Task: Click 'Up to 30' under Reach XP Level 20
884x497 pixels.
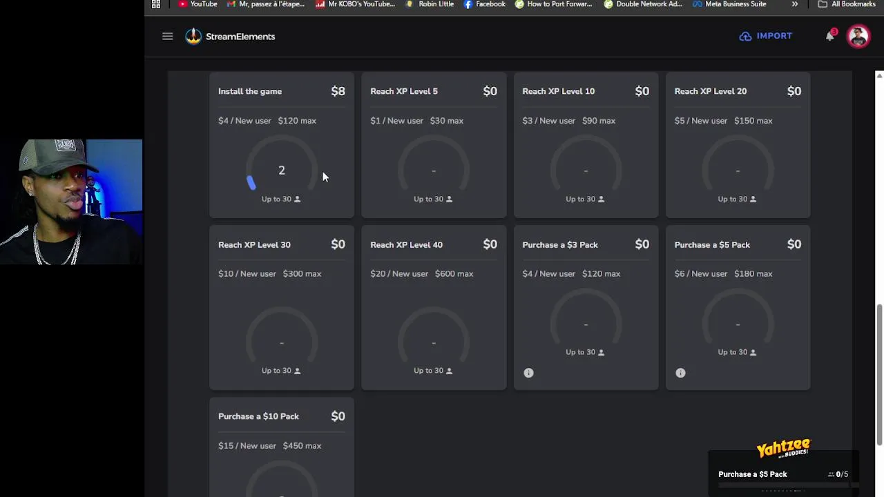Action: [737, 199]
